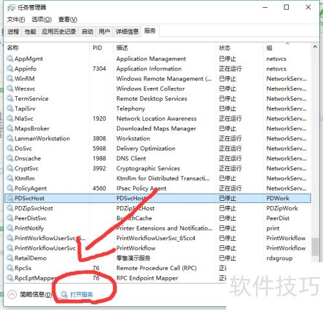Select the TermService gear icon

10,99
